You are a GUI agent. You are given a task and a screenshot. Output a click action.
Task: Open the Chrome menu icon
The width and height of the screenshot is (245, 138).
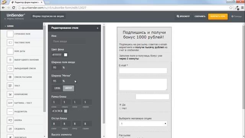[x=242, y=8]
